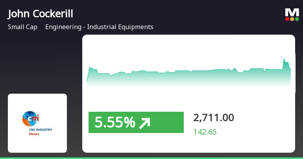Open the John Cockerill title

41,14
